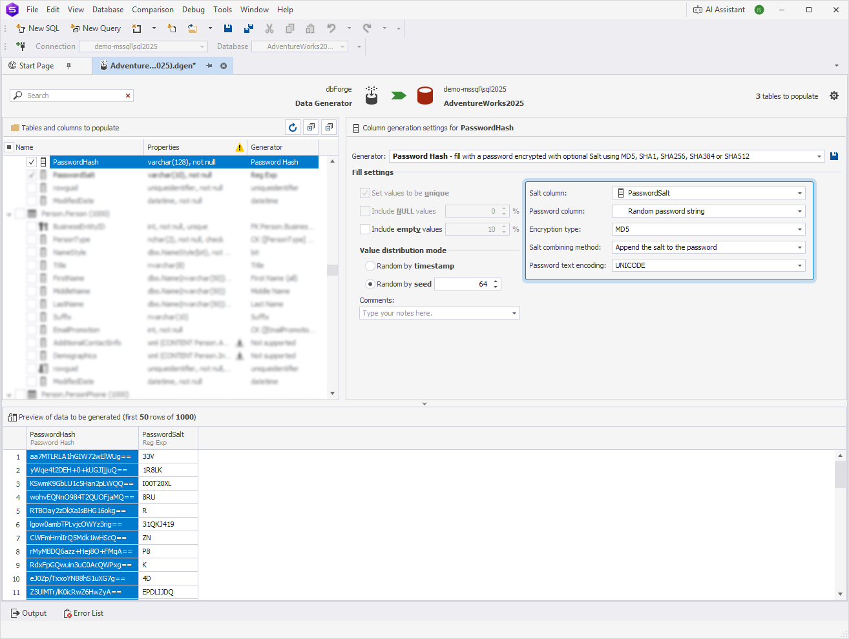
Task: Select the PasswordHash row name
Action: tap(76, 162)
